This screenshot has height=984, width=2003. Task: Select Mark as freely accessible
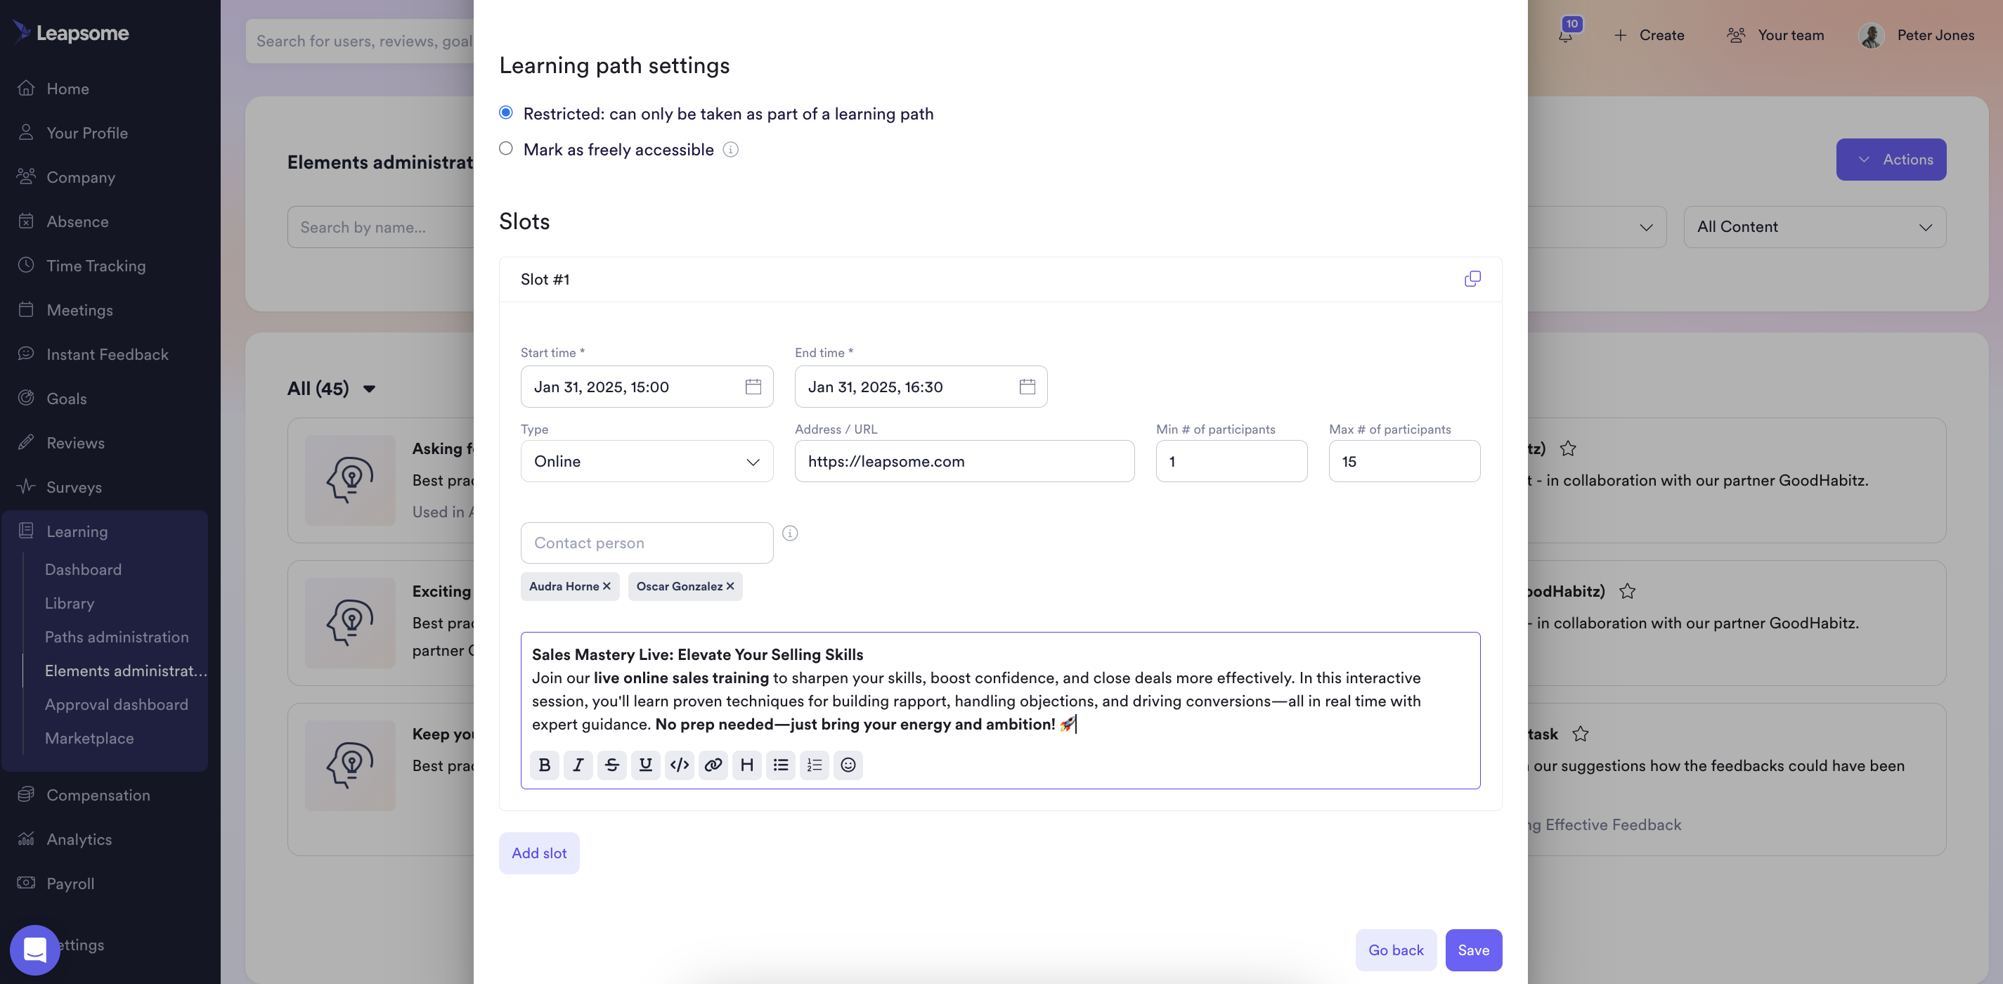click(x=506, y=148)
